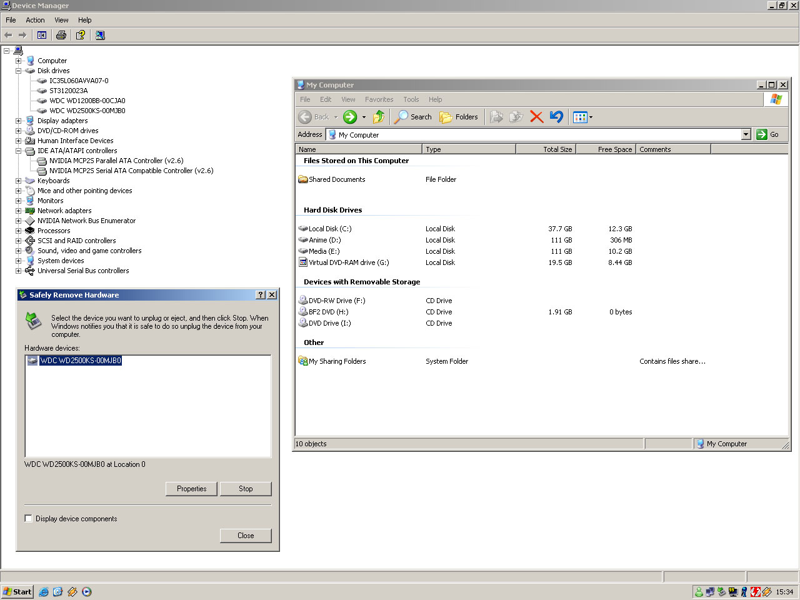This screenshot has width=800, height=600.
Task: Click Stop in Safely Remove Hardware
Action: [246, 489]
